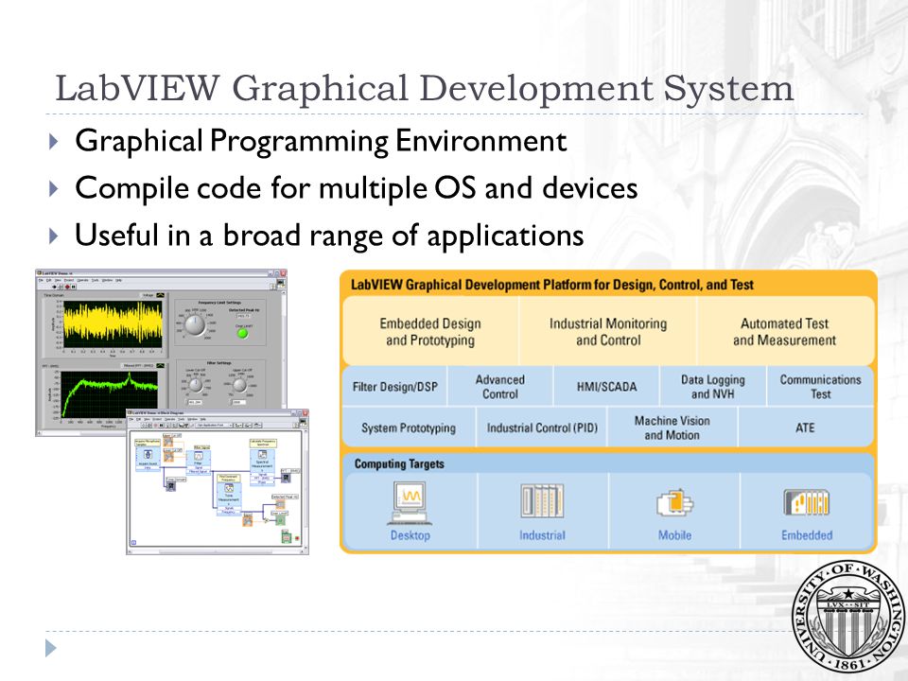Click the HMI/SCADA cell

(606, 386)
